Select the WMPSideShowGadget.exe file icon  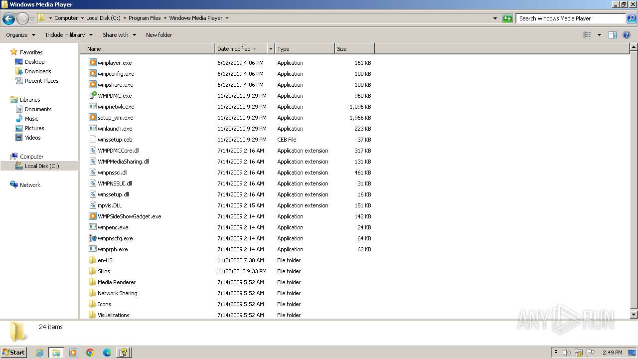pyautogui.click(x=92, y=216)
